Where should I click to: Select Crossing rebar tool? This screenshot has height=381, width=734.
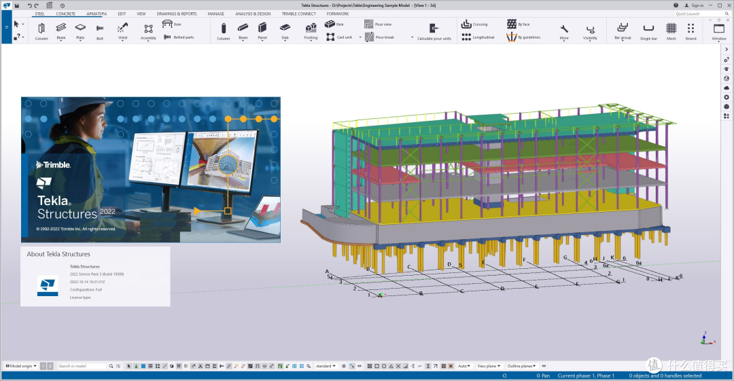tap(474, 24)
